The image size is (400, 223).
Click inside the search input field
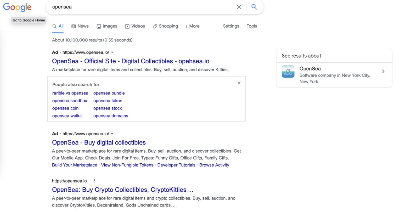(x=134, y=7)
